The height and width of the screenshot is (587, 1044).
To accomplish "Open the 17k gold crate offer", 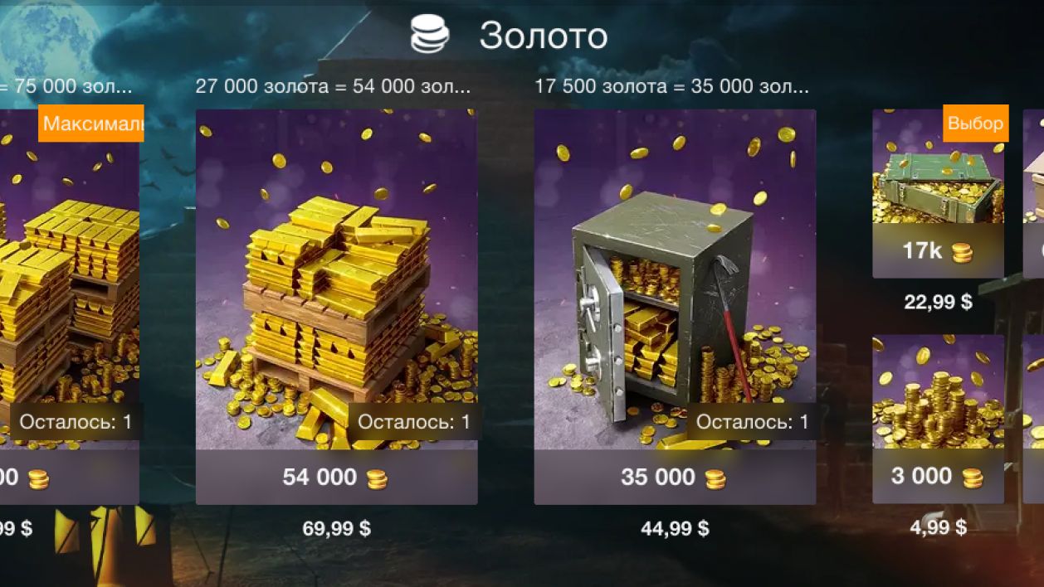I will click(938, 193).
